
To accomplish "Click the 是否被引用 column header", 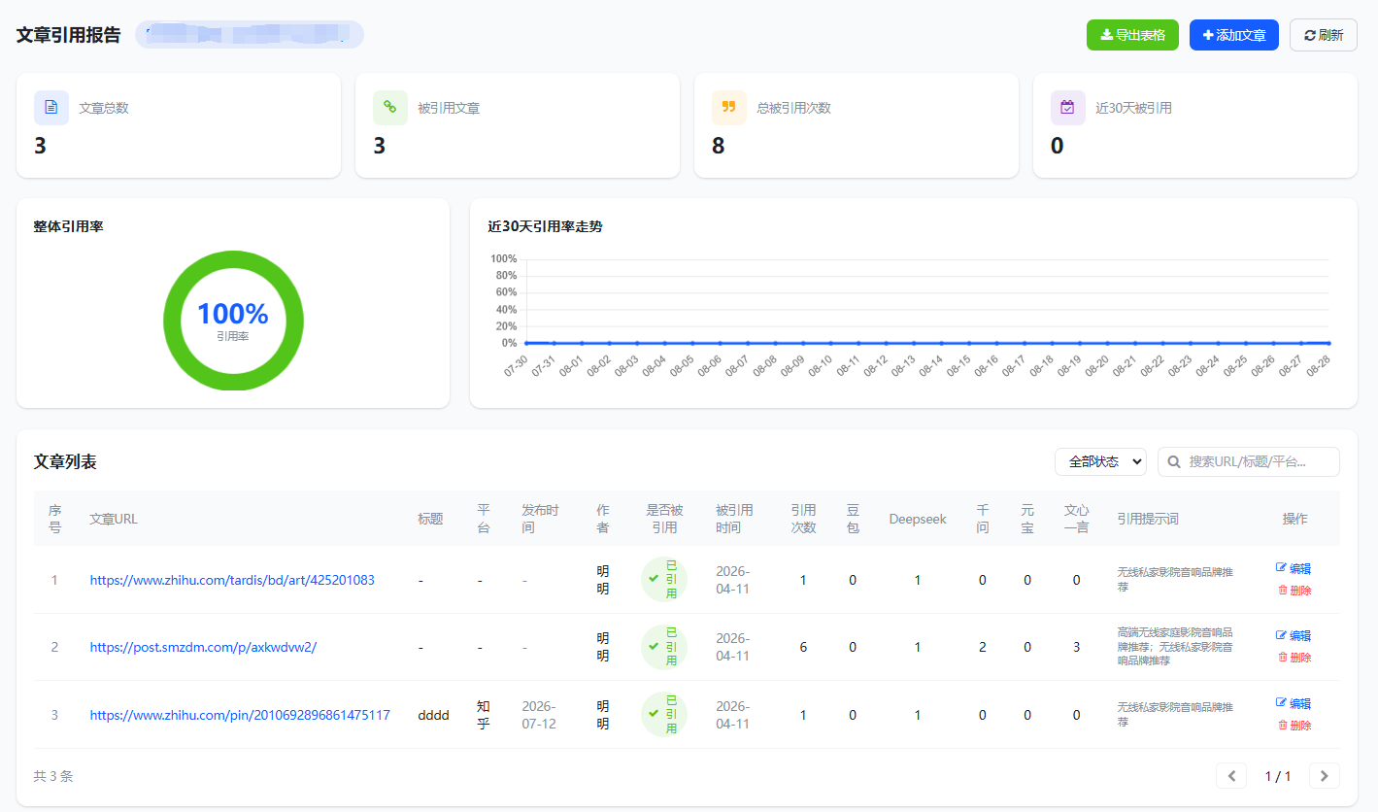I will pos(665,519).
